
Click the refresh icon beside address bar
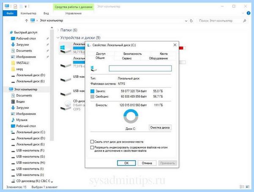click(191, 21)
